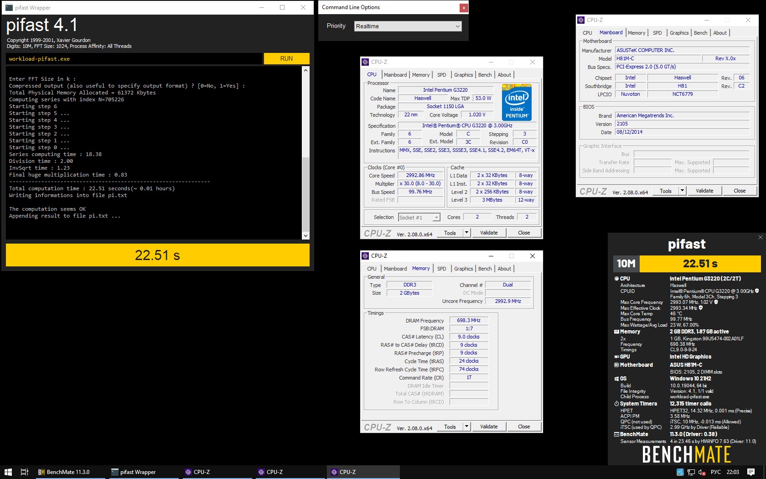This screenshot has height=479, width=766.
Task: Click the GPU icon in BenchMate panel
Action: point(616,357)
